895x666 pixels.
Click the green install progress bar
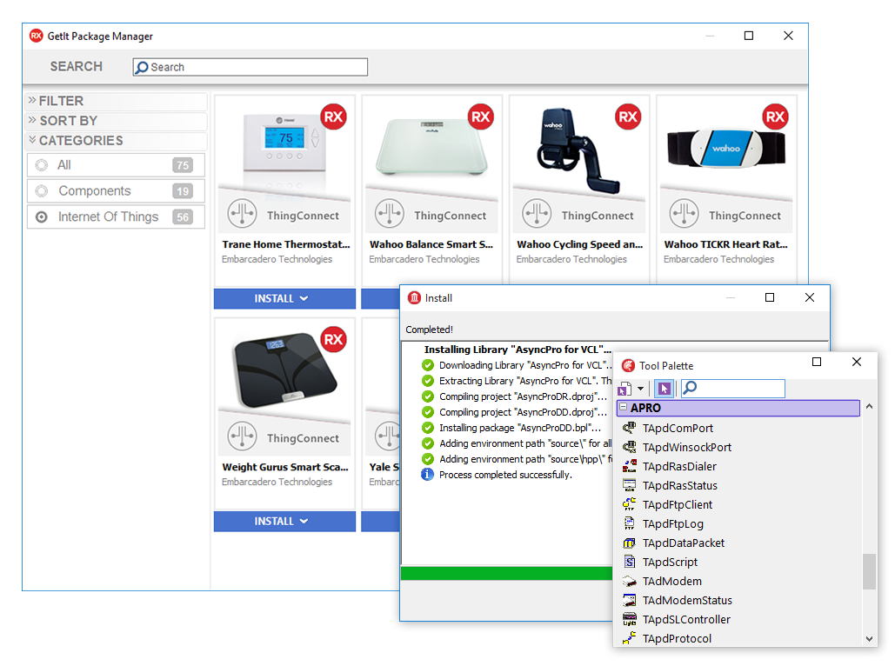coord(507,574)
